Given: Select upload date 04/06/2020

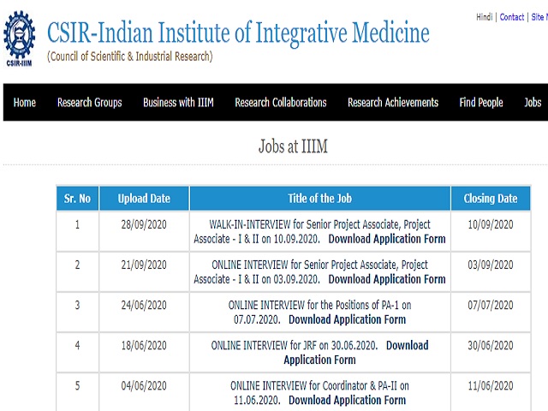Looking at the screenshot, I should click(x=144, y=386).
